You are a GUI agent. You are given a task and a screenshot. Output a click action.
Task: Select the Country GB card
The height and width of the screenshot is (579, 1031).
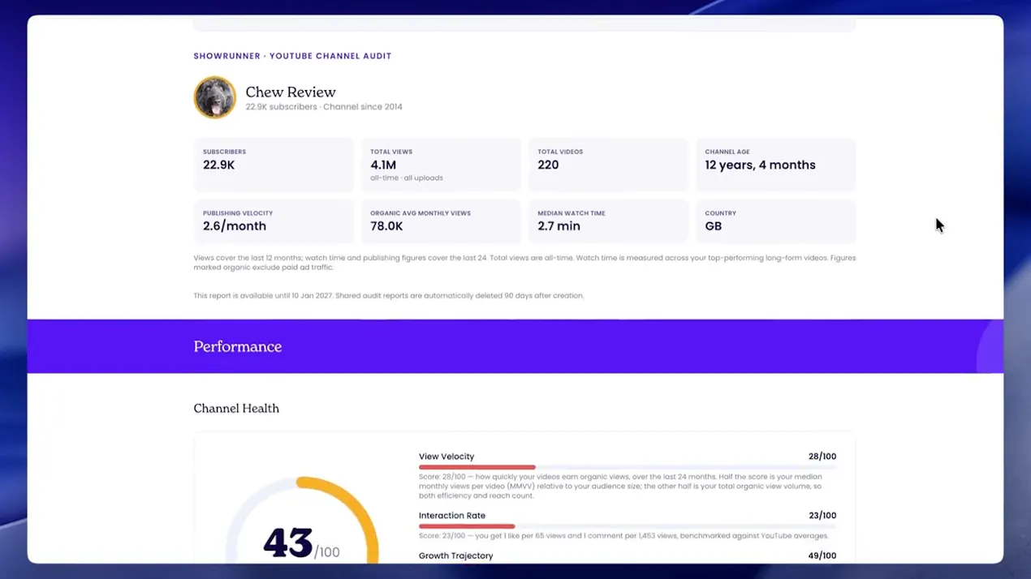point(775,221)
